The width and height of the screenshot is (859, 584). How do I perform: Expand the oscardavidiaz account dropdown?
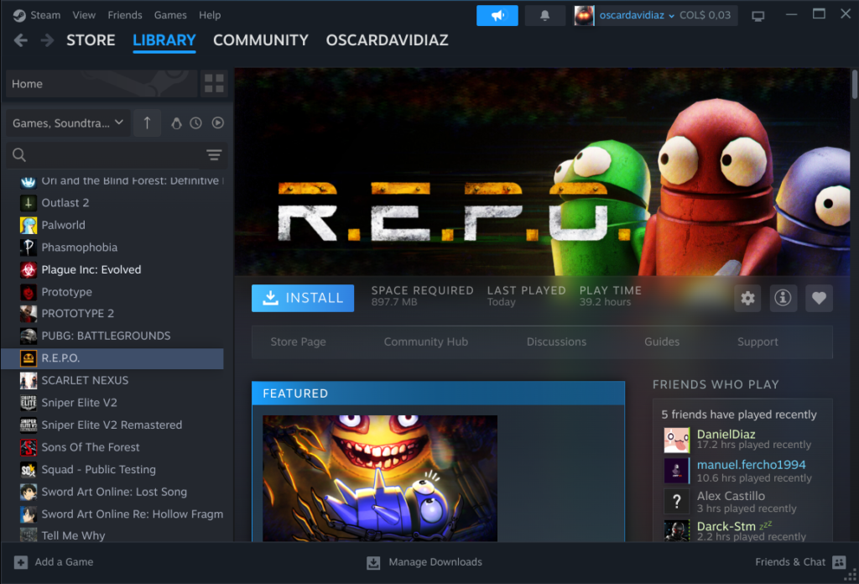coord(637,15)
